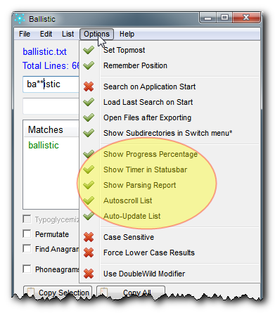Open the Help menu
Screen dimensions: 275x313
pyautogui.click(x=127, y=34)
